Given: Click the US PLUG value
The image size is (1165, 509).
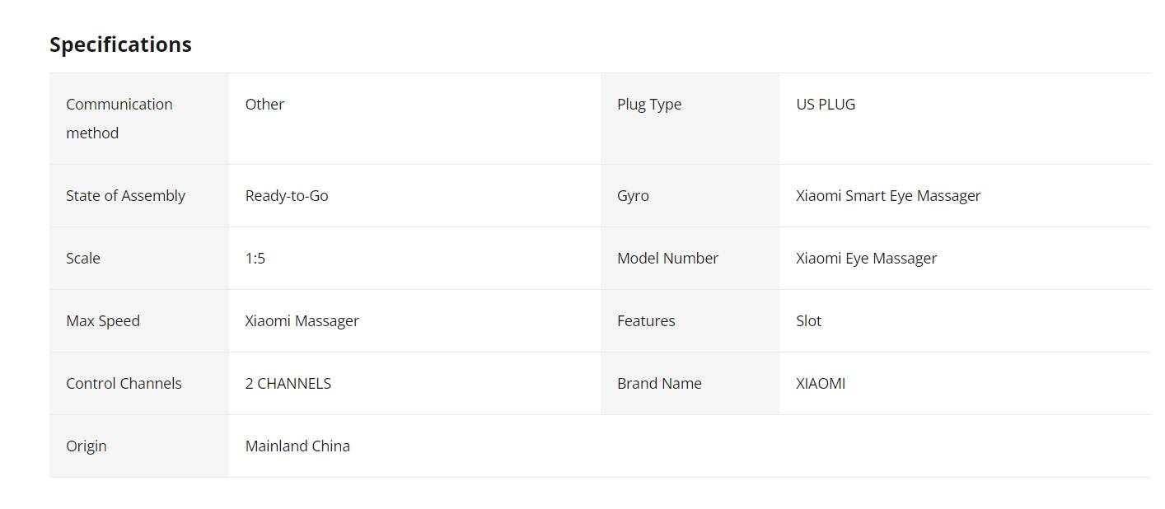Looking at the screenshot, I should coord(826,104).
